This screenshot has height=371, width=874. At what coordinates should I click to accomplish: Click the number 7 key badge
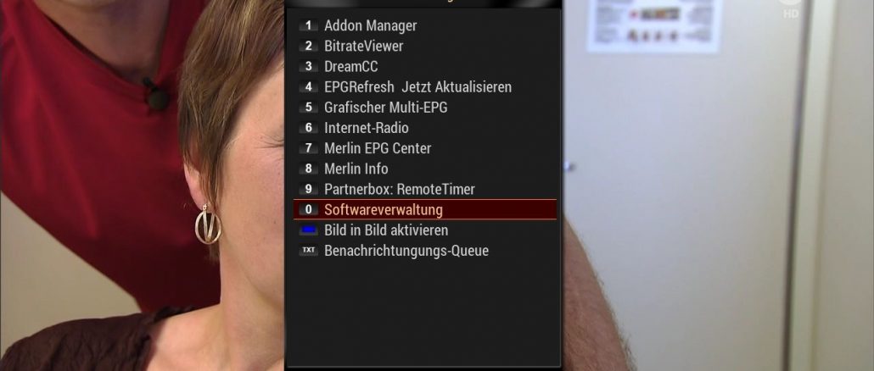tap(308, 148)
